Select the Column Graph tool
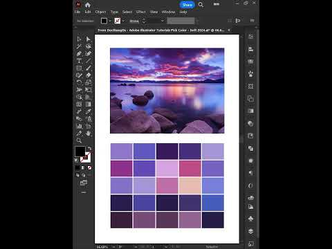 coord(79,126)
